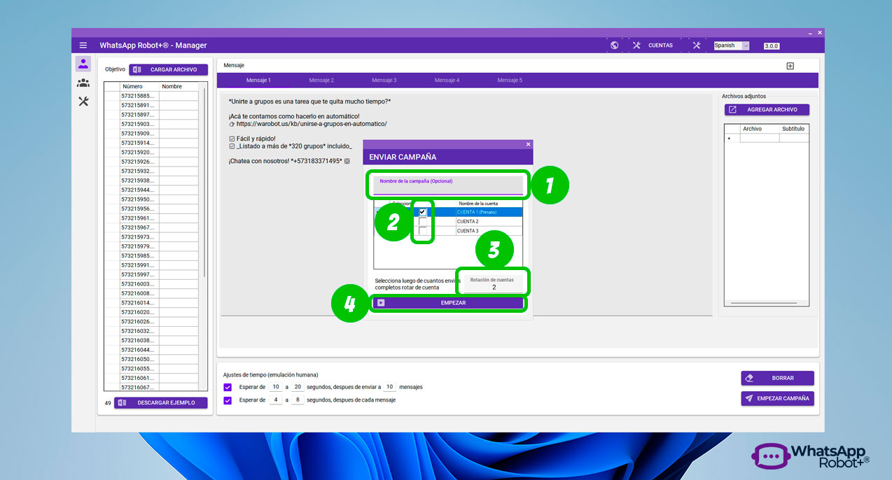Click AGREGAR ARCHIVO to attach a file

[x=767, y=110]
